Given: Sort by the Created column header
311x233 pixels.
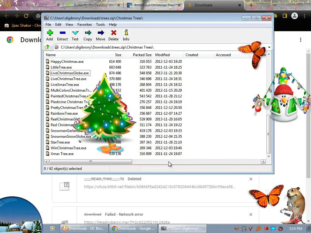Looking at the screenshot, I should point(199,55).
